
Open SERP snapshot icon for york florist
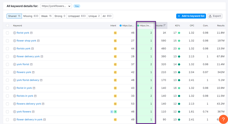point(31,64)
